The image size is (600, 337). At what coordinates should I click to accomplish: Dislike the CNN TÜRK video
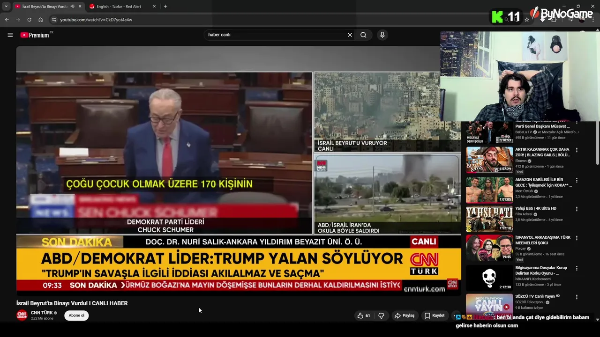click(381, 315)
